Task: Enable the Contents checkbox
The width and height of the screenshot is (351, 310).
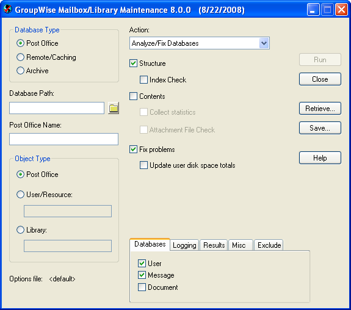Action: click(x=134, y=96)
